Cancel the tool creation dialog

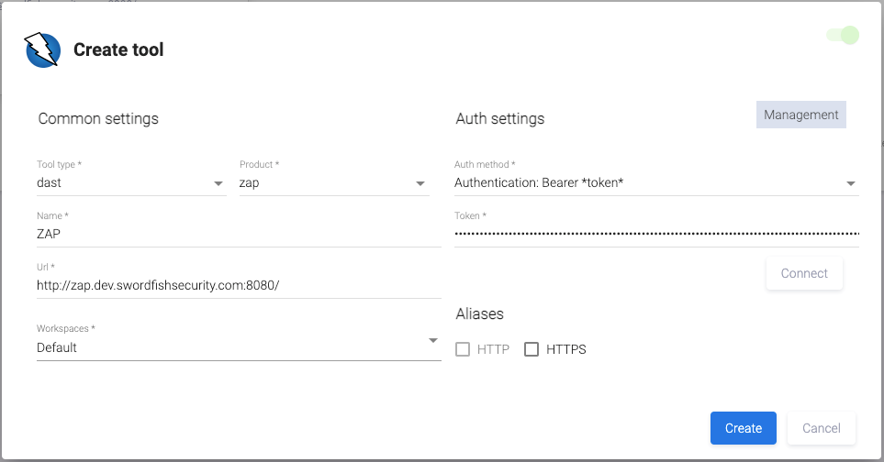click(x=821, y=428)
